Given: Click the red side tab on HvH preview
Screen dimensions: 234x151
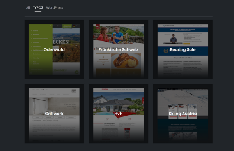Looking at the screenshot, I should (143, 100).
